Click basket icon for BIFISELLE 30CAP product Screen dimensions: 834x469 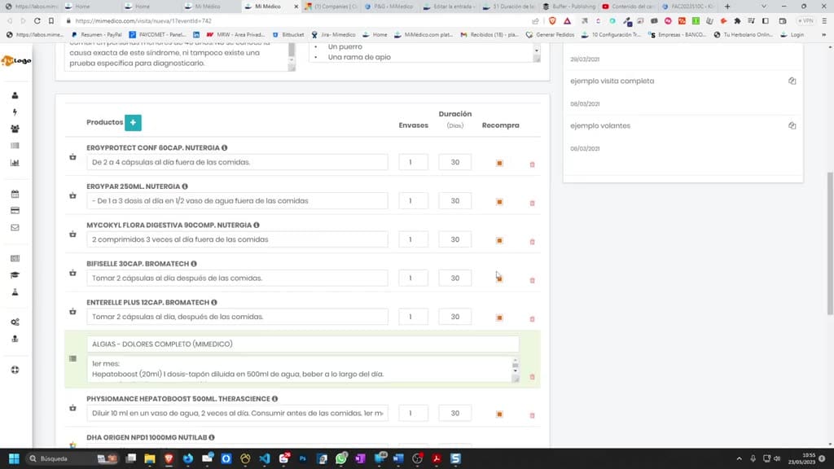pos(72,273)
